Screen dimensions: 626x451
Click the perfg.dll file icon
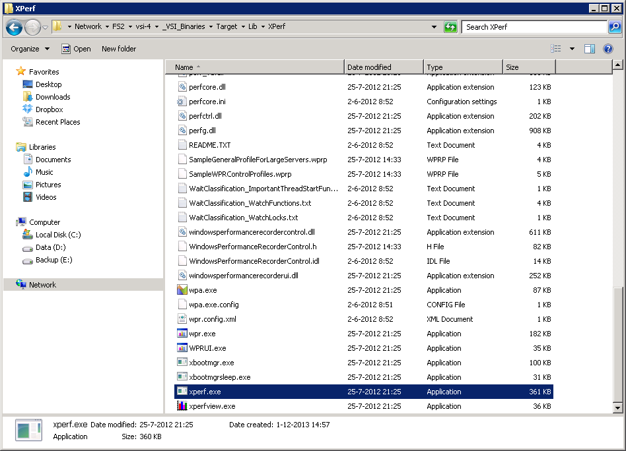click(x=182, y=131)
